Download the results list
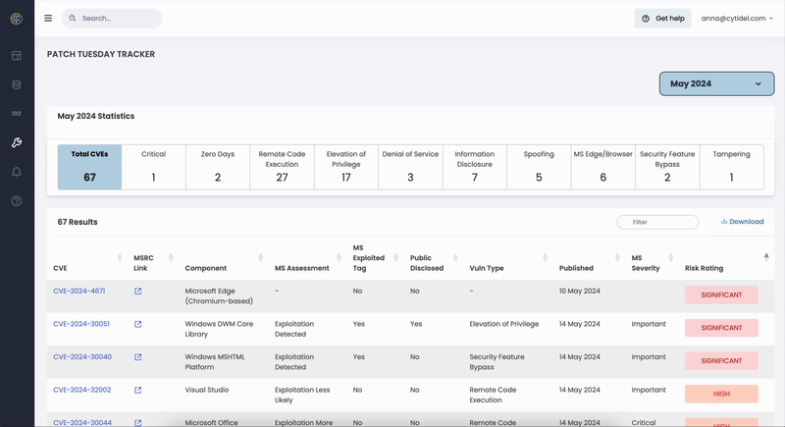The height and width of the screenshot is (427, 785). (x=742, y=221)
